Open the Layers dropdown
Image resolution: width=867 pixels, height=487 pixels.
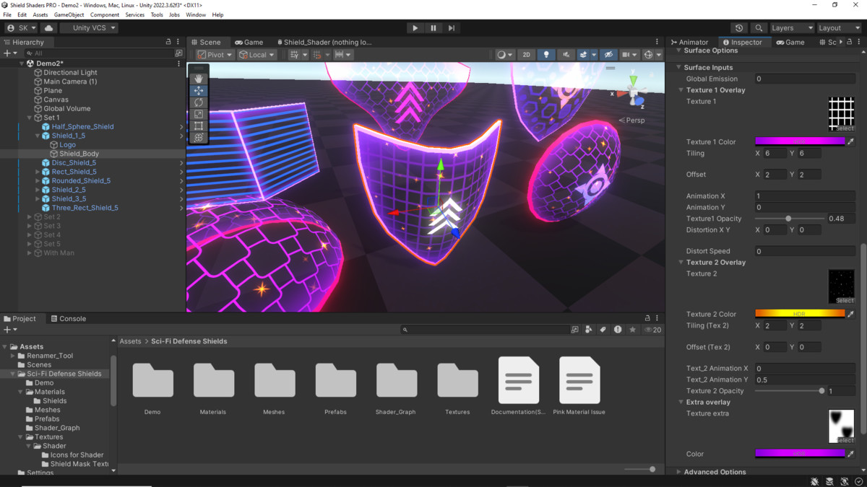tap(791, 27)
